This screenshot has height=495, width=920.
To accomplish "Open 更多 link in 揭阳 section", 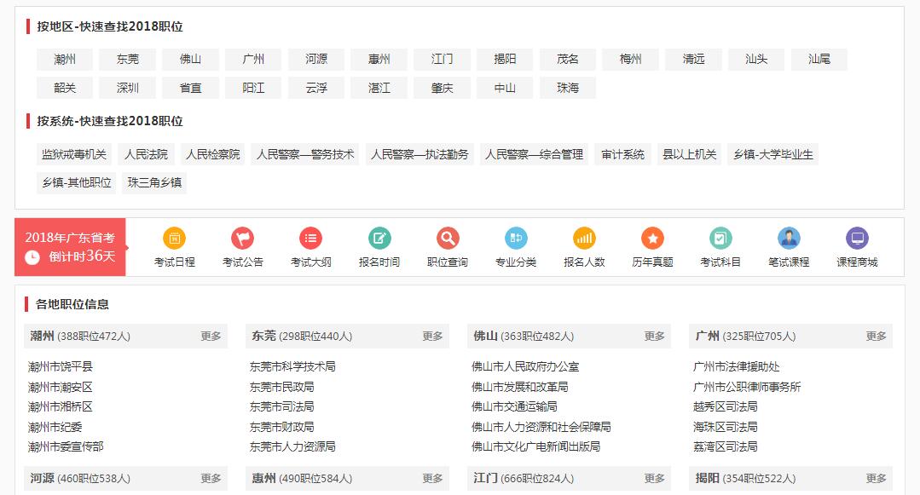I will tap(876, 479).
